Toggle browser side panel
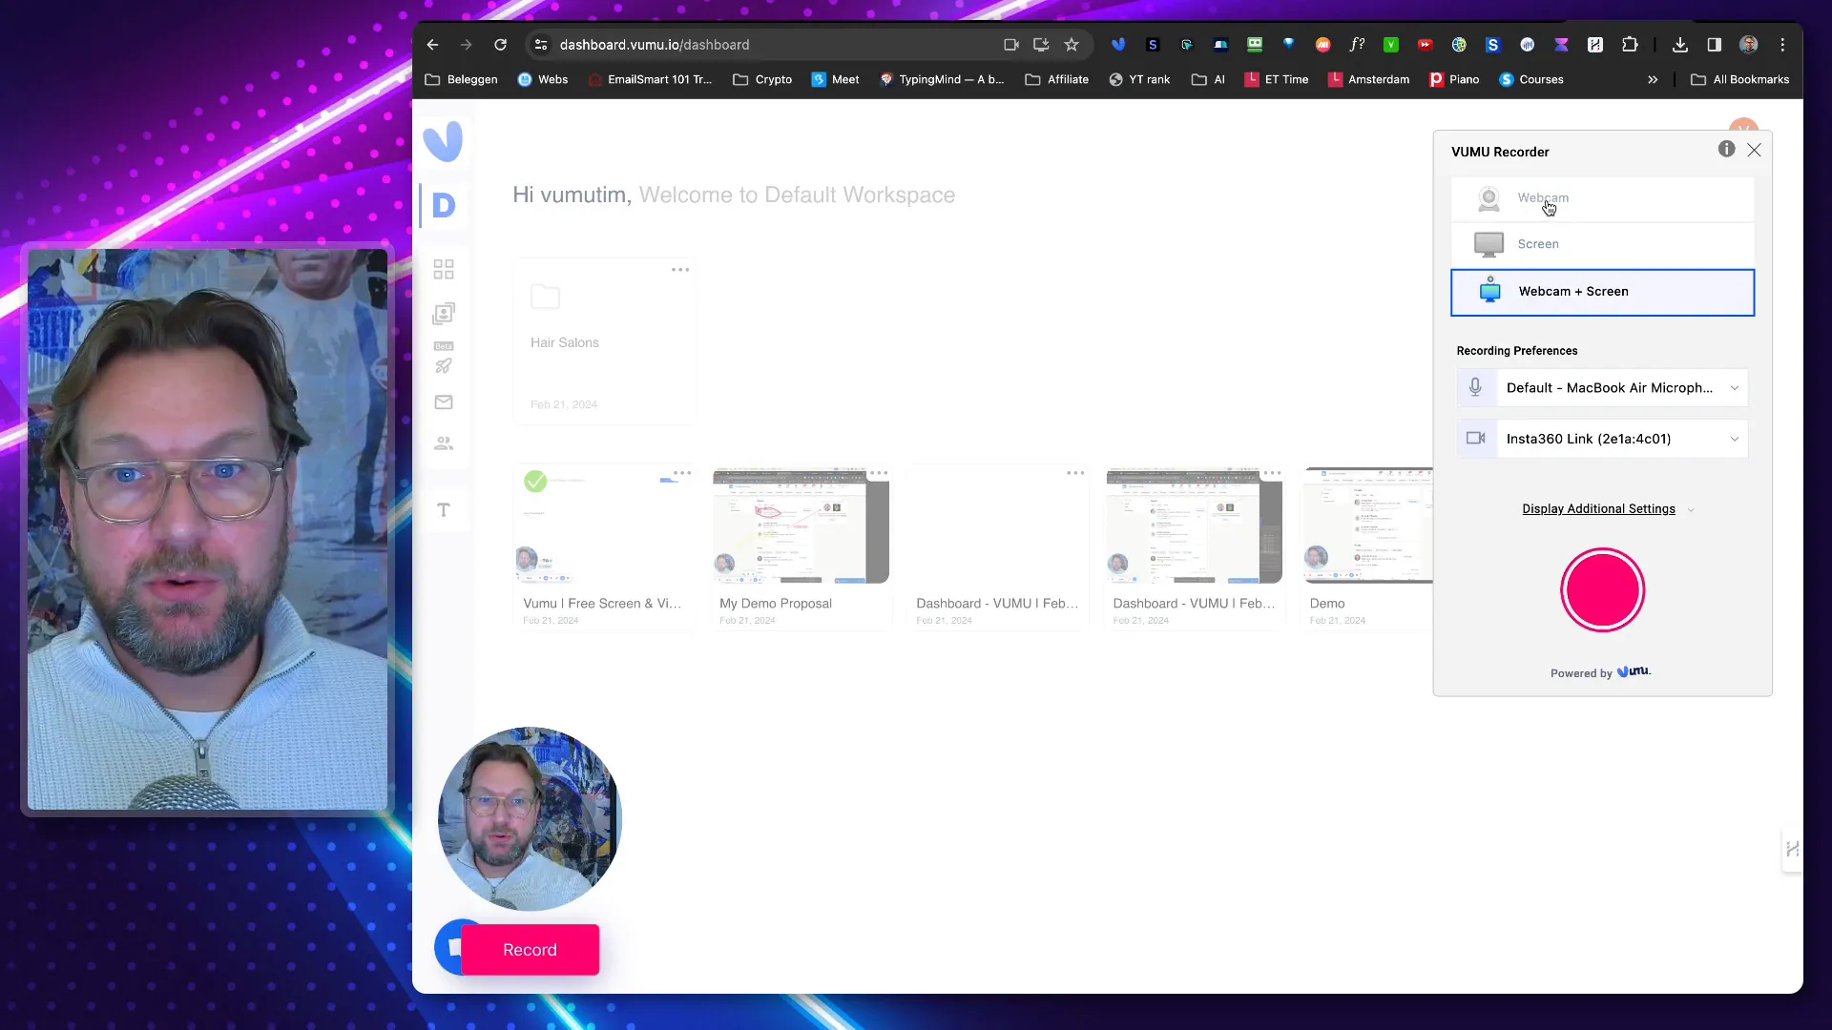The height and width of the screenshot is (1030, 1832). click(1715, 45)
